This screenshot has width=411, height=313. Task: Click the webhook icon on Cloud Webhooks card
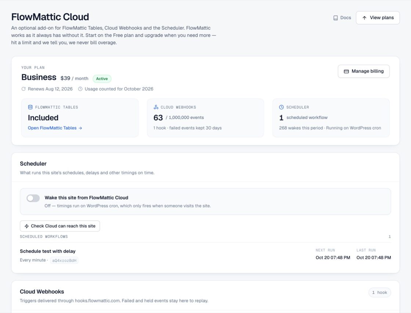tap(156, 107)
